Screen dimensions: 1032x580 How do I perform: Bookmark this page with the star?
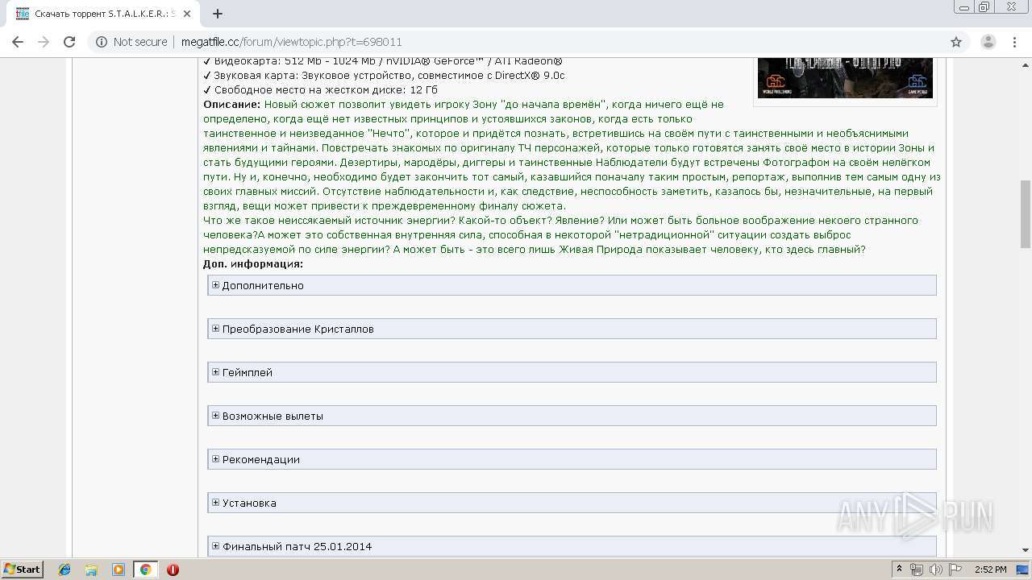[956, 42]
